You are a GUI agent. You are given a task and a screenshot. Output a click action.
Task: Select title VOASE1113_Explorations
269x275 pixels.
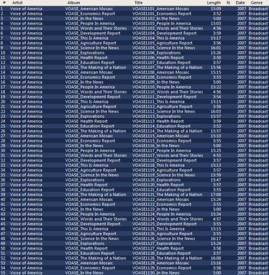tap(156, 116)
